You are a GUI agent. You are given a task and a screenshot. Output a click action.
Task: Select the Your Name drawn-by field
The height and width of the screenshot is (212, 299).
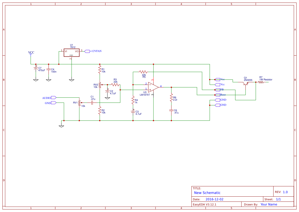point(269,205)
